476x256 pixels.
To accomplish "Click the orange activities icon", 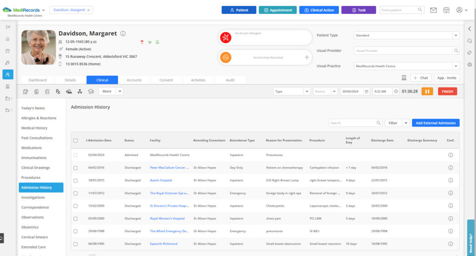I will (225, 57).
